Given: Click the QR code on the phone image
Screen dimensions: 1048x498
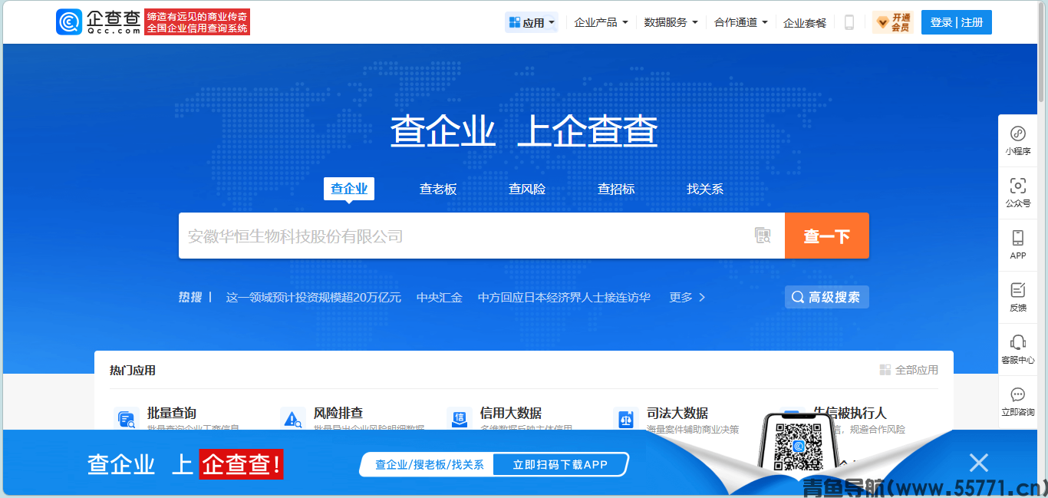Looking at the screenshot, I should tap(798, 447).
